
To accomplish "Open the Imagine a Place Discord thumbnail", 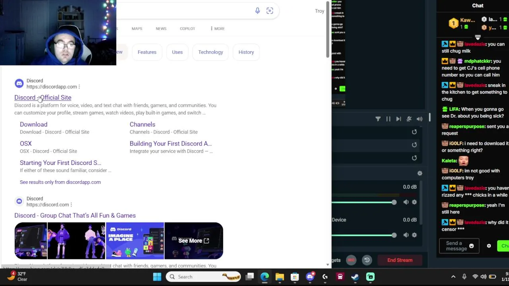I will point(135,241).
